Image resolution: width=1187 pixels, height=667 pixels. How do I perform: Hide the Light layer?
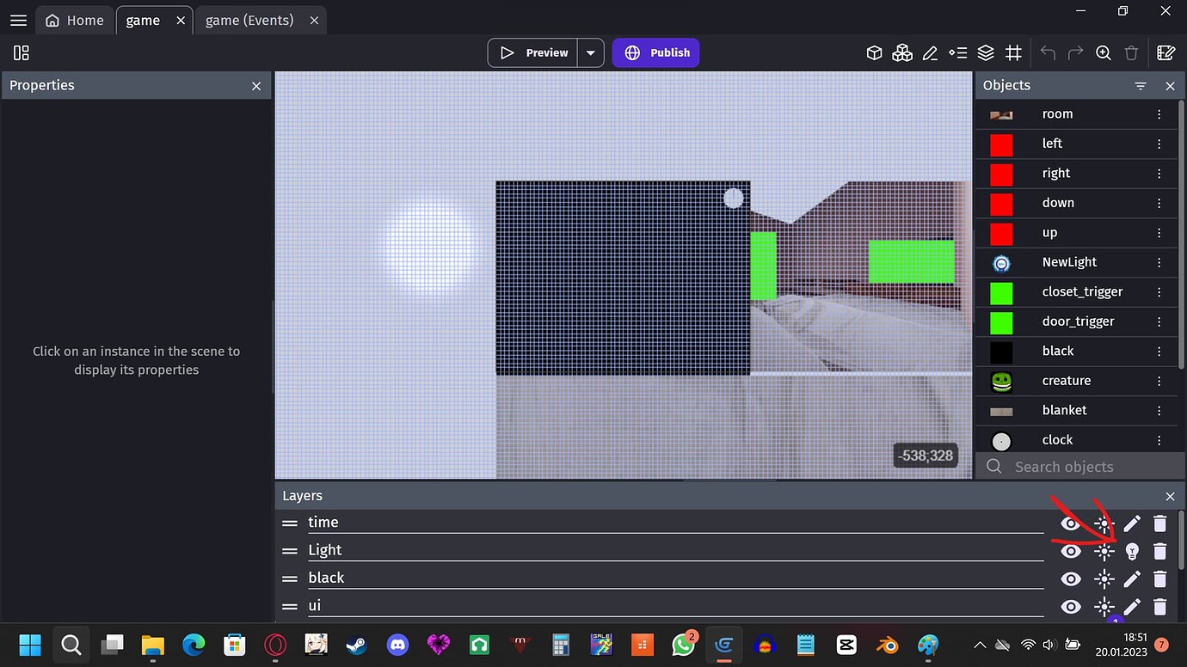(1070, 551)
